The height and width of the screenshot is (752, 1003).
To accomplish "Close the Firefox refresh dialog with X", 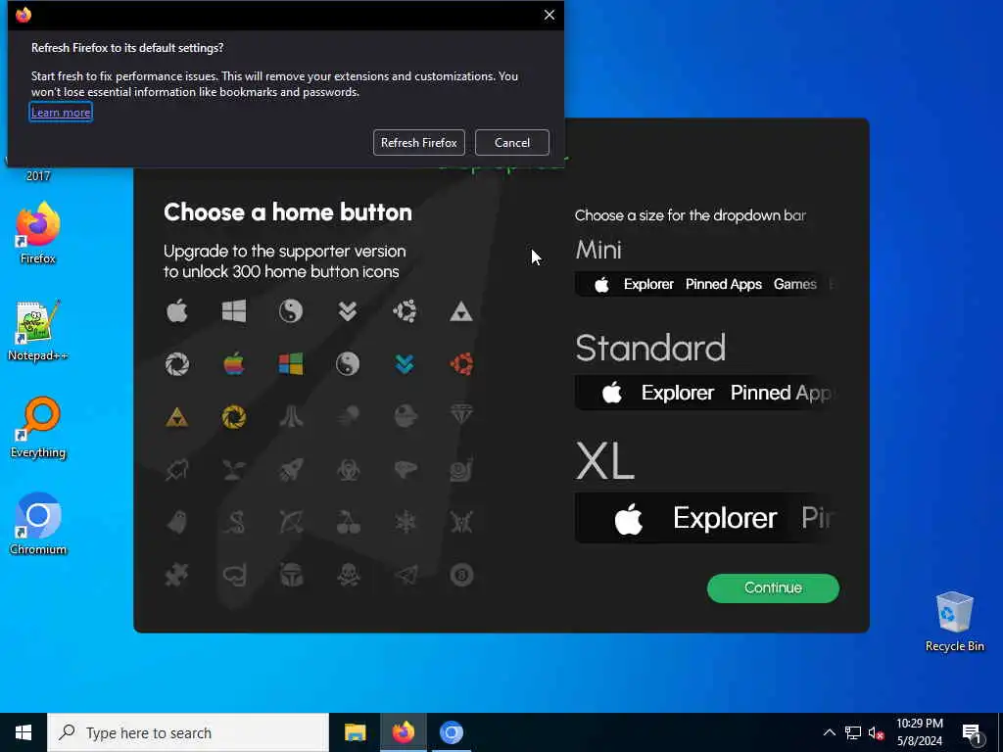I will pos(549,15).
